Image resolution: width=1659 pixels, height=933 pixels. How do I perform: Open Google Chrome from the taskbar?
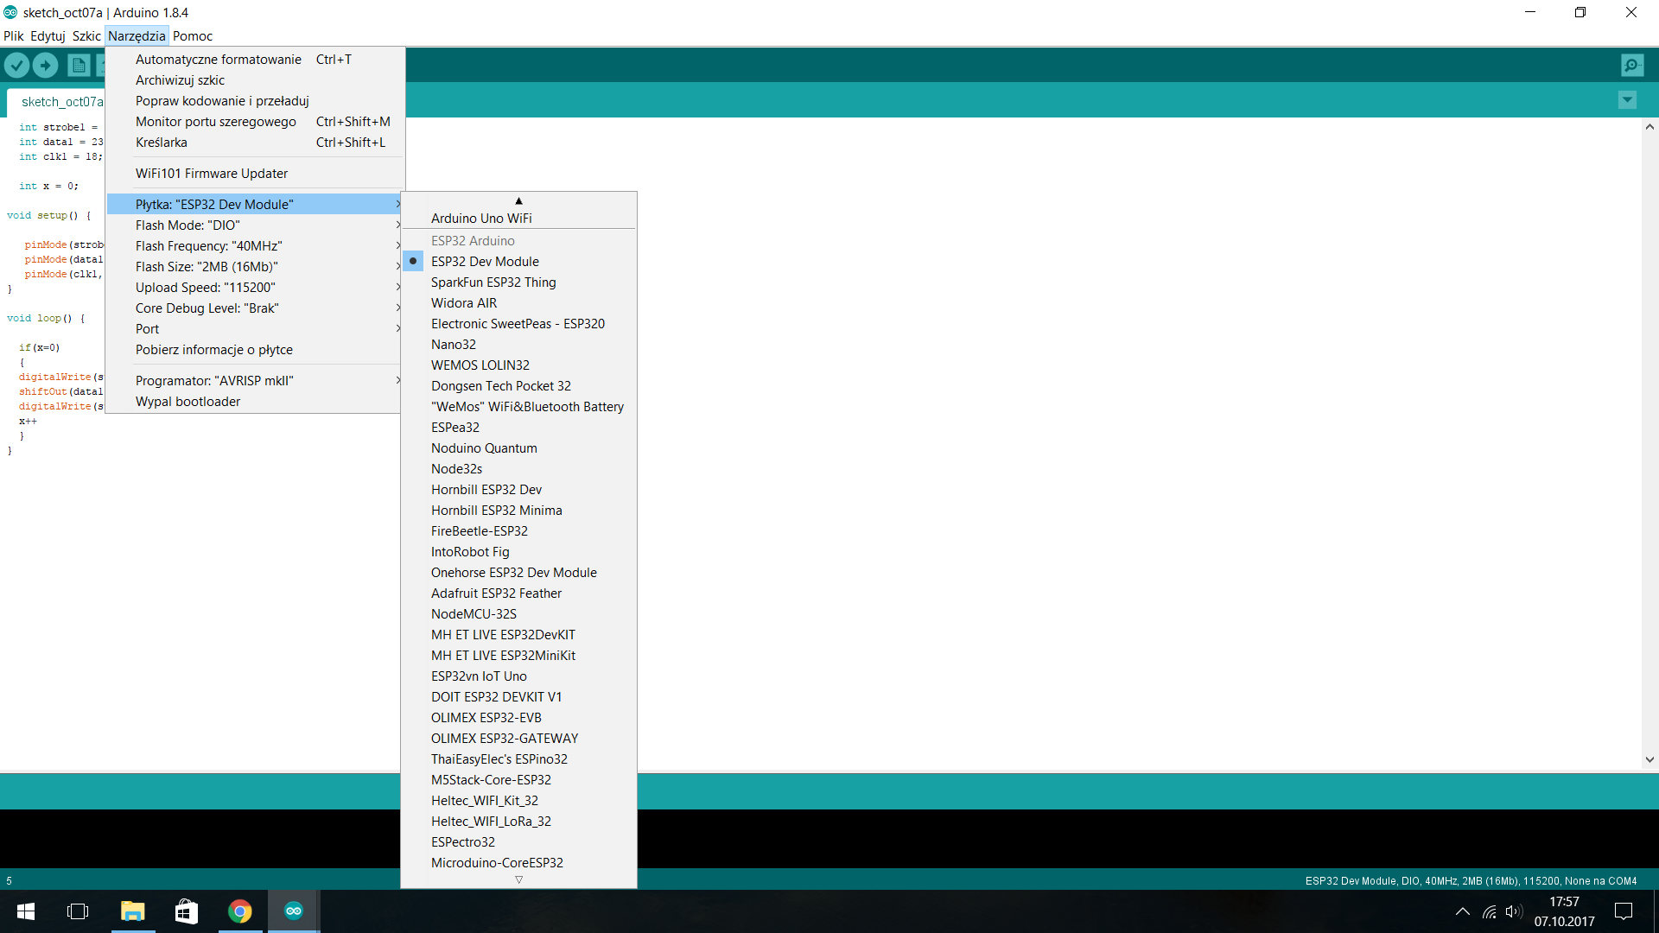click(x=239, y=911)
